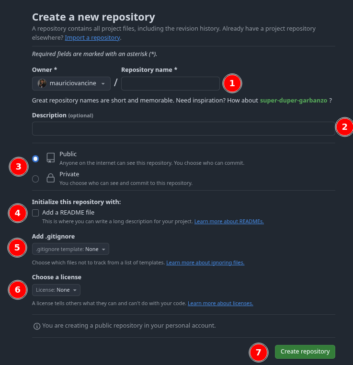Click the info icon beside public repository notice
Screen dimensions: 353x365
tap(36, 326)
